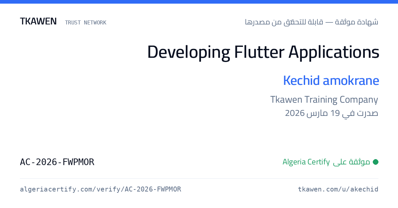Click the issue date 19 مارس 2026
This screenshot has height=208, width=398.
[312, 113]
